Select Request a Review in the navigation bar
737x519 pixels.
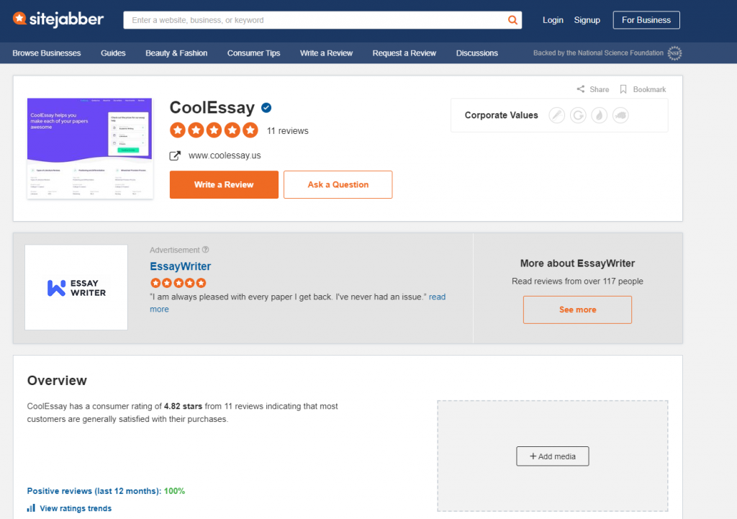click(x=404, y=53)
